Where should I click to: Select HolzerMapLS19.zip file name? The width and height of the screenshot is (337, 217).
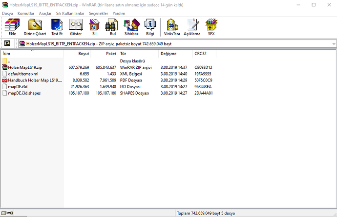pos(25,67)
